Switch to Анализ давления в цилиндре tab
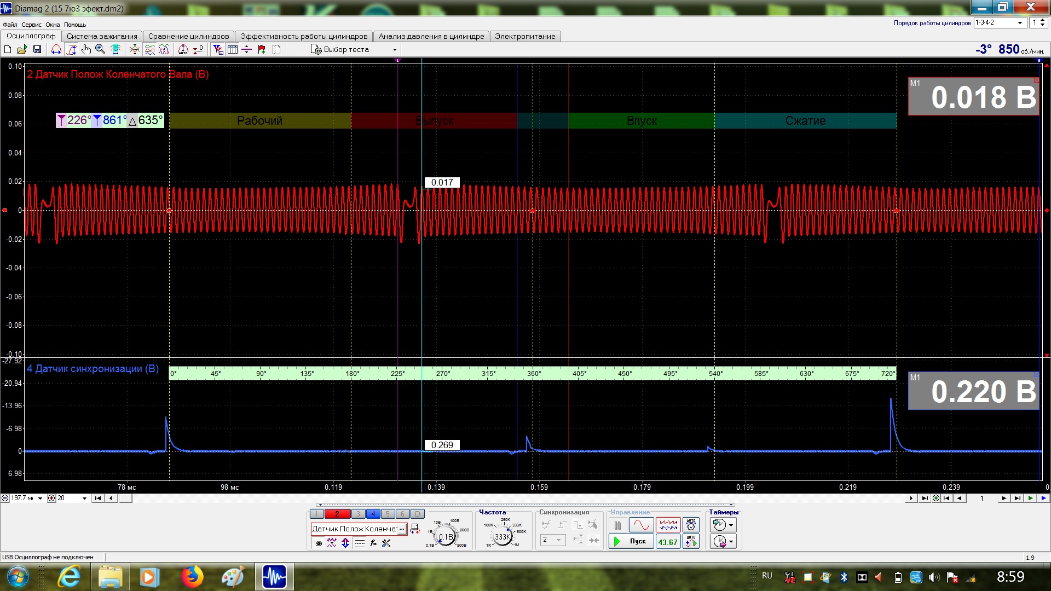The width and height of the screenshot is (1051, 591). [431, 36]
